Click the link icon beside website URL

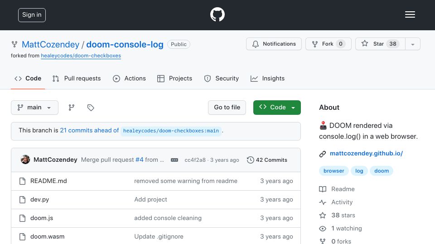point(322,154)
